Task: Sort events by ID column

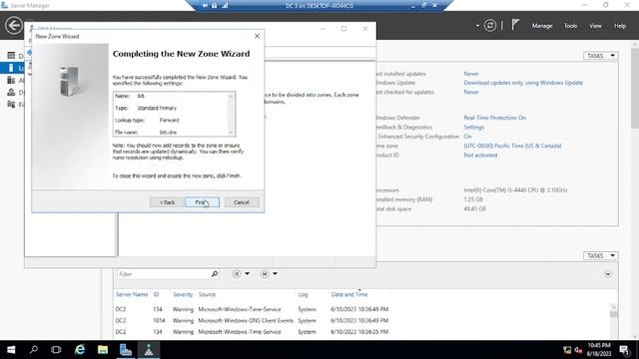Action: point(156,294)
